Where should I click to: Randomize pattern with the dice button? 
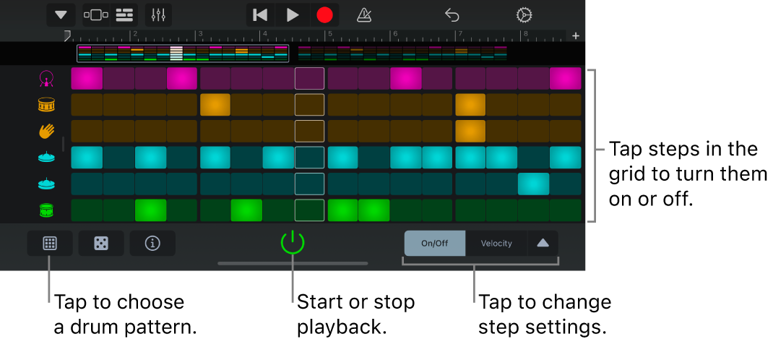tap(101, 244)
